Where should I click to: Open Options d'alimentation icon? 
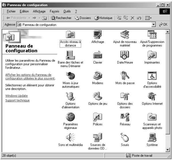pos(71,96)
